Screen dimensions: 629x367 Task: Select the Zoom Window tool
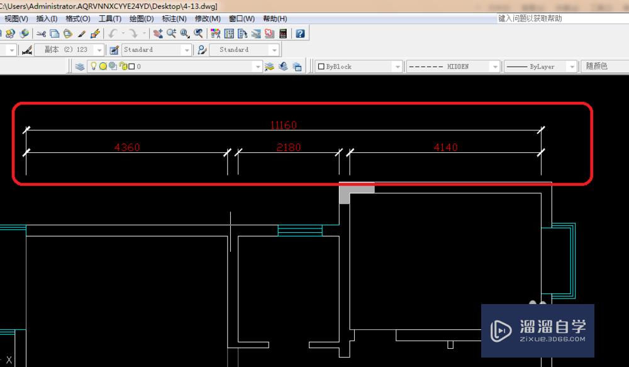tap(184, 34)
